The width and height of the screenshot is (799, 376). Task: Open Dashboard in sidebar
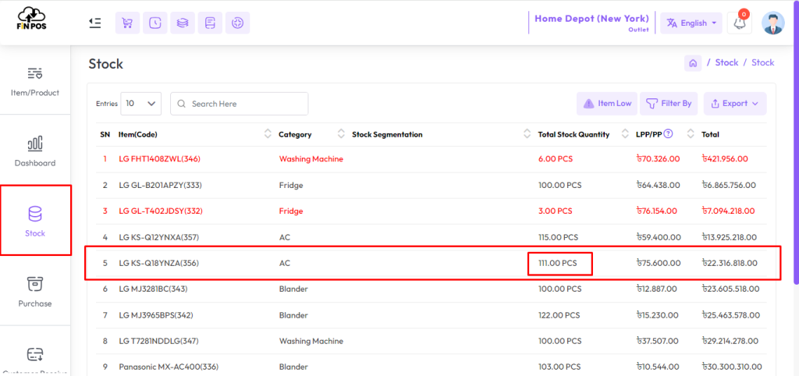[x=35, y=152]
